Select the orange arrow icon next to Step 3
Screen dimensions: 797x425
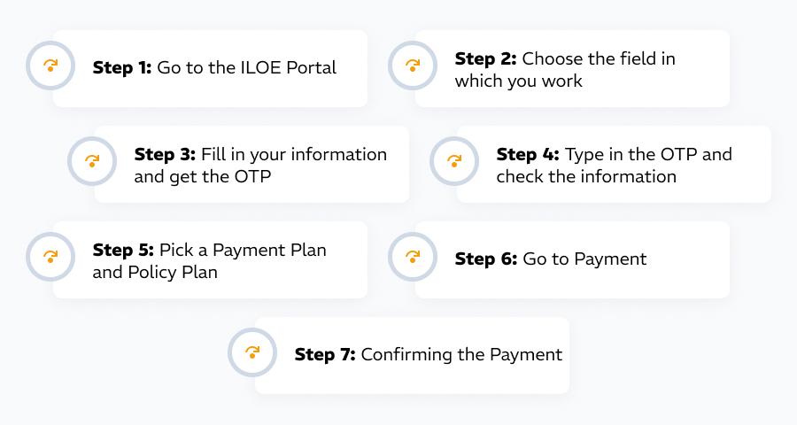tap(92, 161)
